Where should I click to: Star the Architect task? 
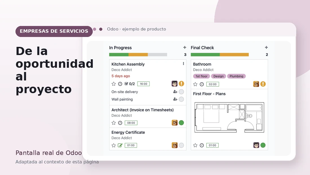click(x=114, y=123)
